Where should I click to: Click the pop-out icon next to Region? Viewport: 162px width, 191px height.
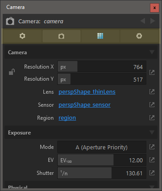[x=152, y=118]
